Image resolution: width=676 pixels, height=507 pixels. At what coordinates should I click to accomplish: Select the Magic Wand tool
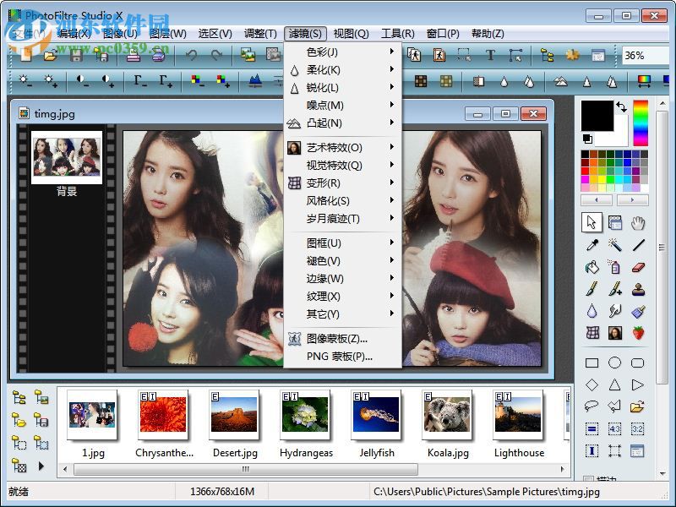(615, 245)
